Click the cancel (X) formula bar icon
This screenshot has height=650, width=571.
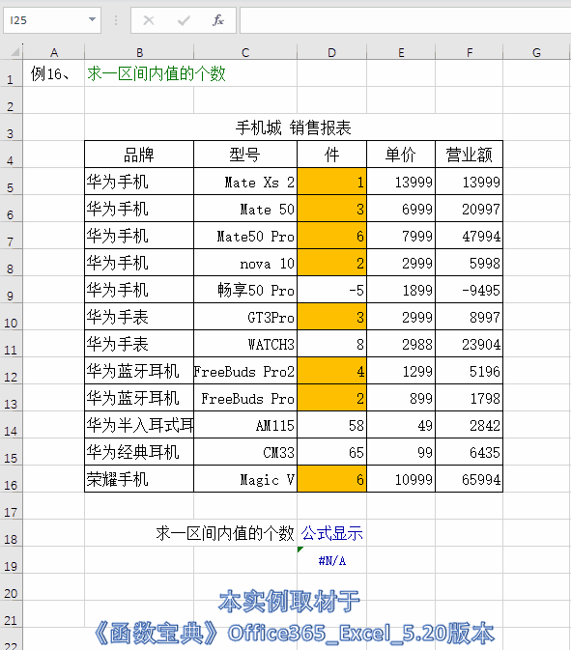pos(149,20)
